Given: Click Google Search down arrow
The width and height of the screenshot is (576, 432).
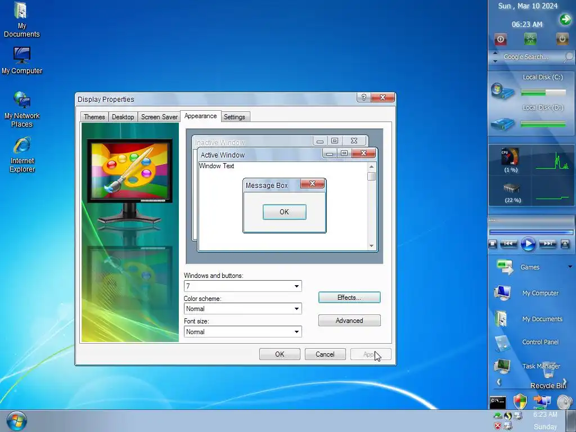Looking at the screenshot, I should click(495, 61).
